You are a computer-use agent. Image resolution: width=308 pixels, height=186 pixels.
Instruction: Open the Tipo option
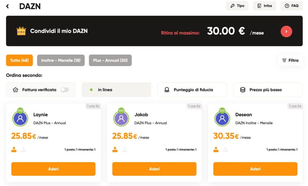(x=237, y=6)
